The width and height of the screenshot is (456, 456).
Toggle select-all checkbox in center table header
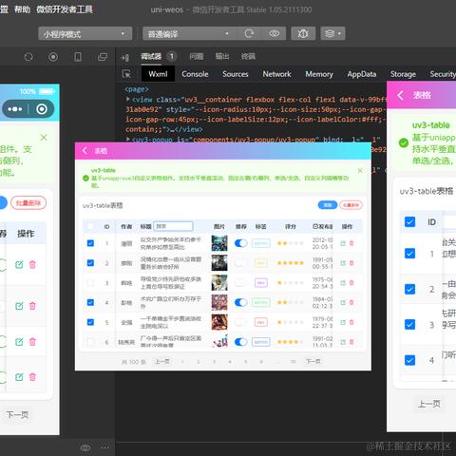90,226
